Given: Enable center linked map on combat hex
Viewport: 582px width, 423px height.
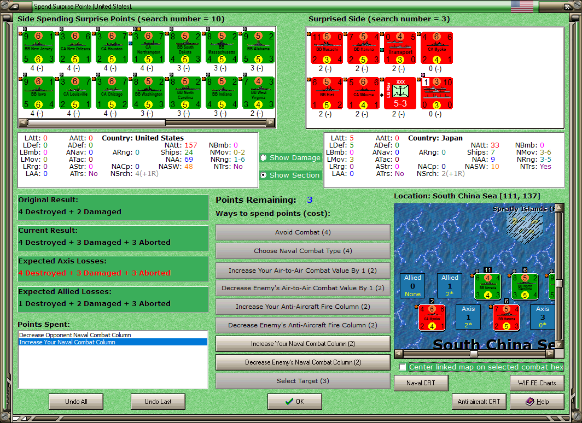Looking at the screenshot, I should click(403, 367).
